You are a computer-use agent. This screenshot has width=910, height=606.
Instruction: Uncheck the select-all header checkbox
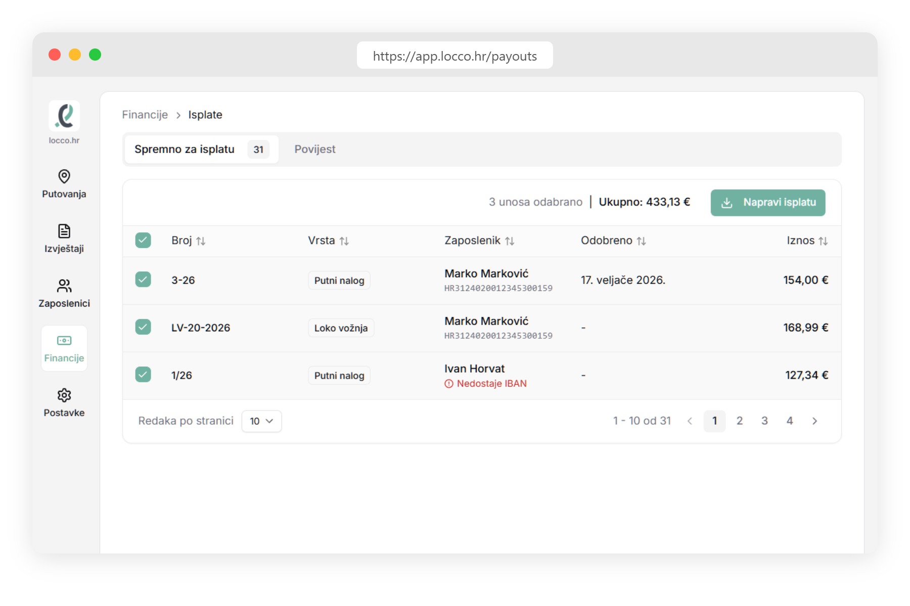143,240
